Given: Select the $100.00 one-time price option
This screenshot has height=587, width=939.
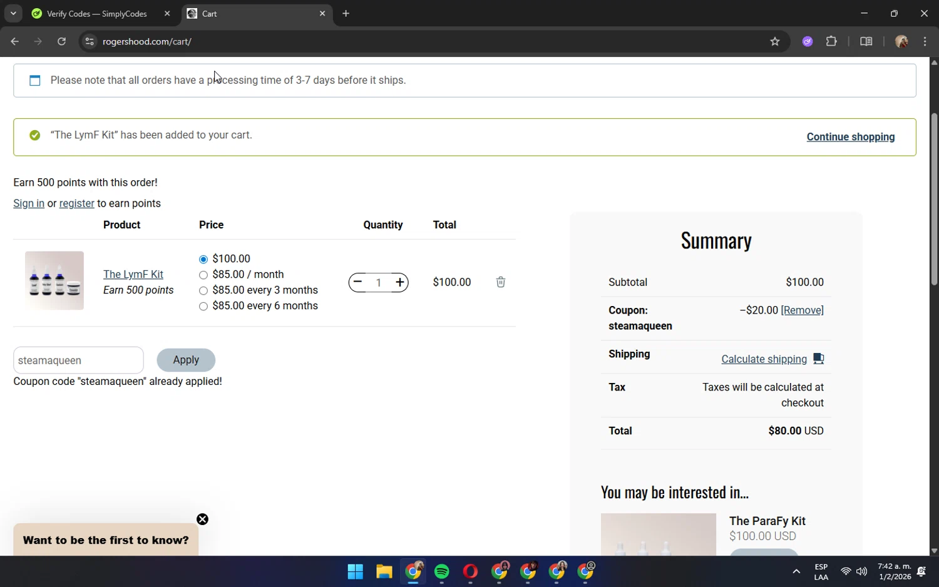Looking at the screenshot, I should [203, 259].
